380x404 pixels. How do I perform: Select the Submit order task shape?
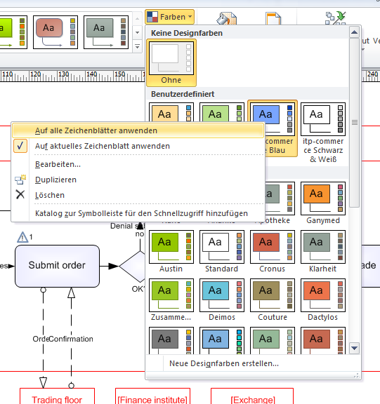(57, 266)
